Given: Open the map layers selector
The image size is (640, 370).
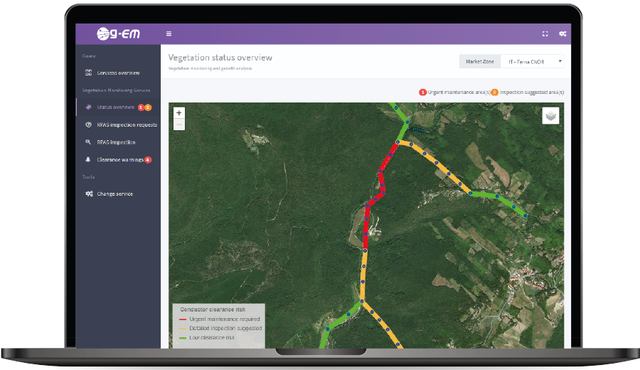Looking at the screenshot, I should [550, 115].
